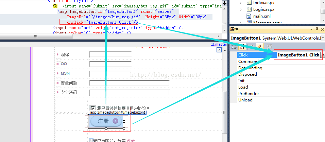325x142 pixels.
Task: Click the 安全密码 text input field
Action: click(129, 92)
